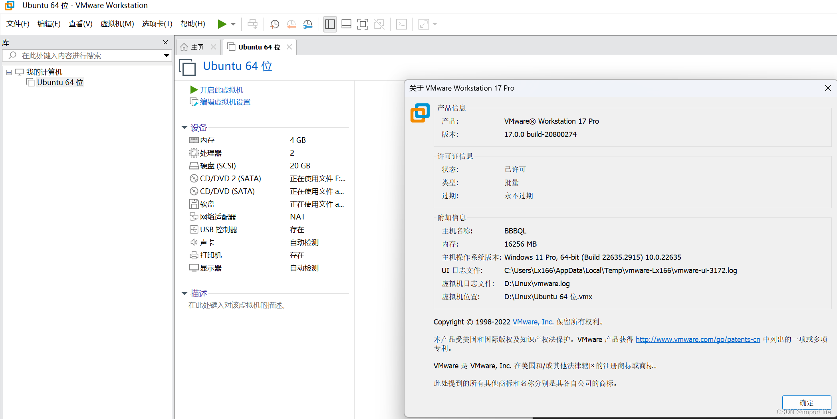This screenshot has width=837, height=419.
Task: Open the 查看(V) menu
Action: tap(80, 24)
